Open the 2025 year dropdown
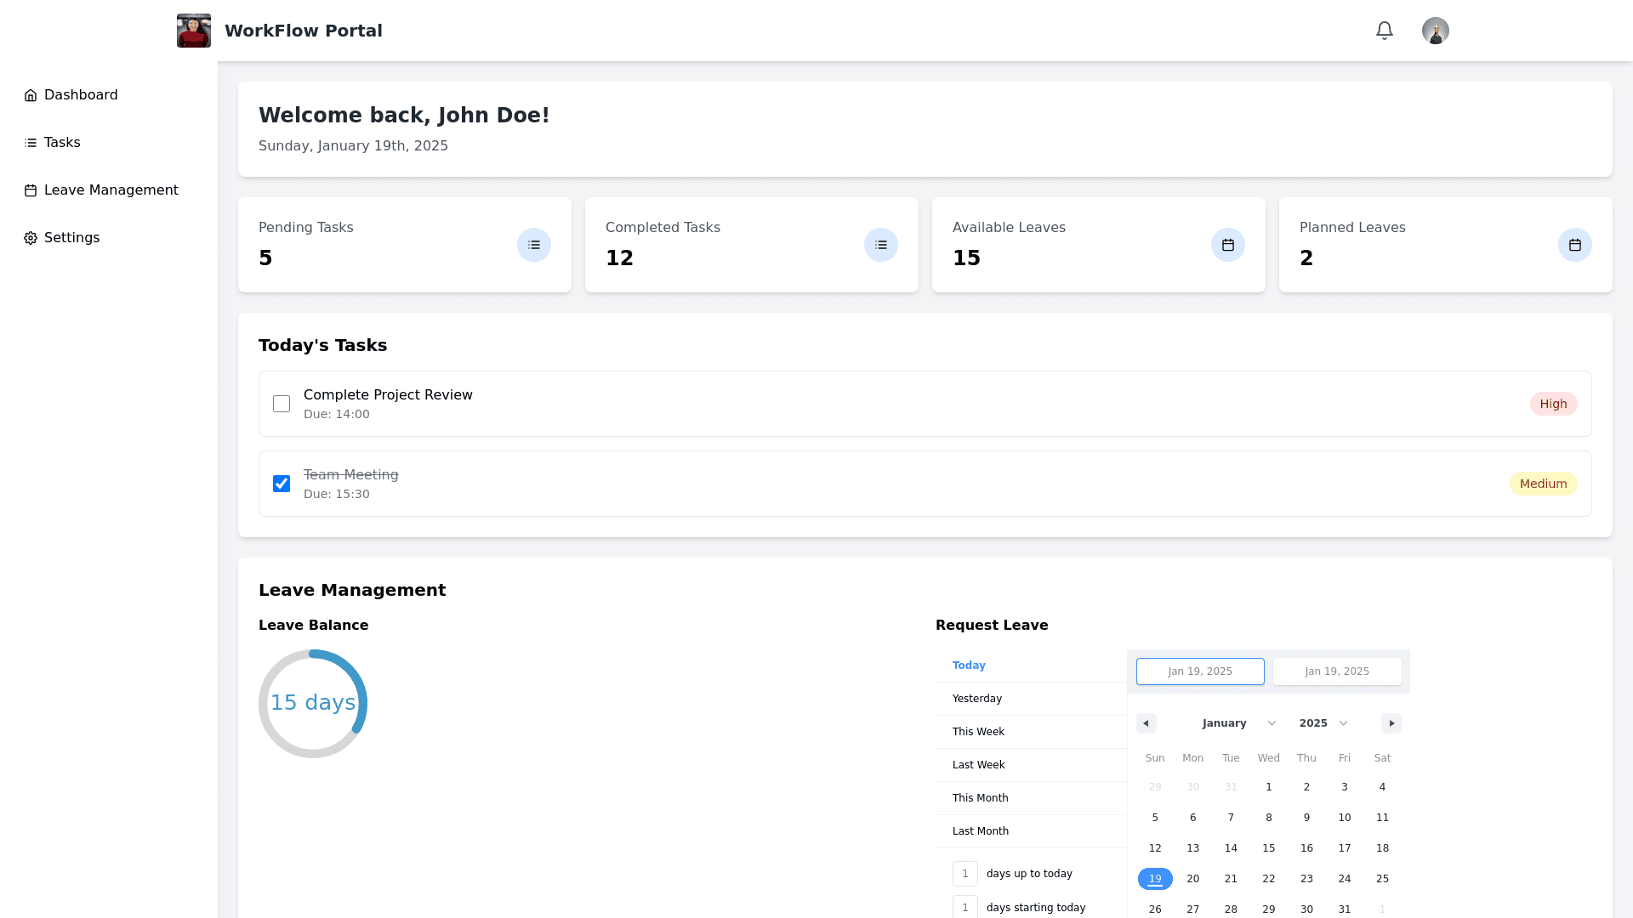Screen dimensions: 1633x918 pos(1323,723)
